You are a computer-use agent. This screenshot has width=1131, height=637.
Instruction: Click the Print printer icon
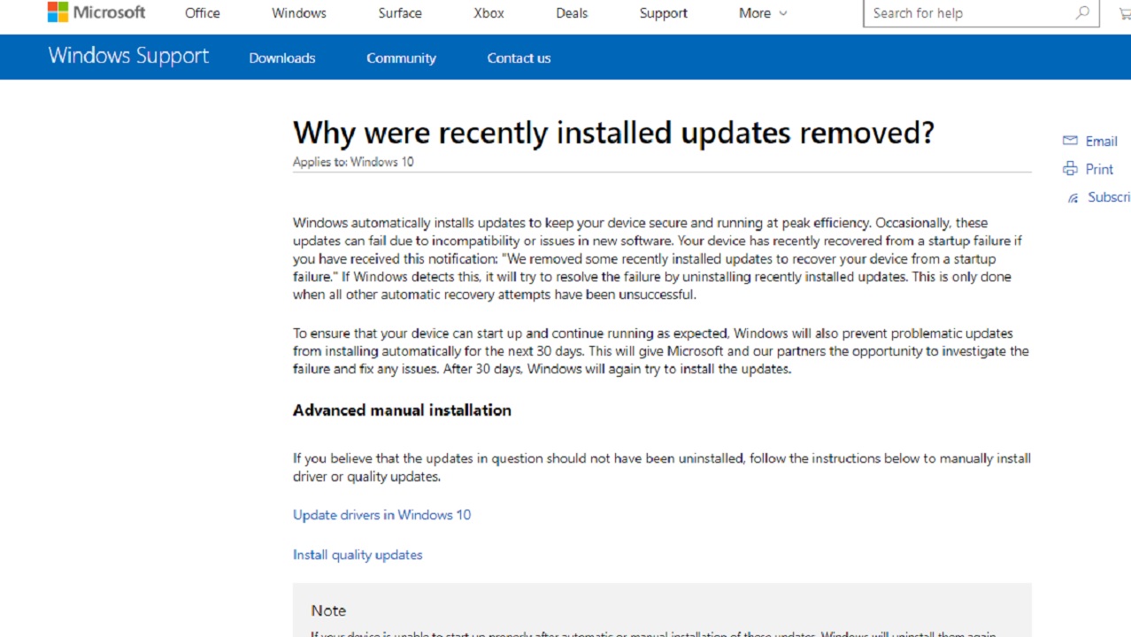[x=1070, y=169]
